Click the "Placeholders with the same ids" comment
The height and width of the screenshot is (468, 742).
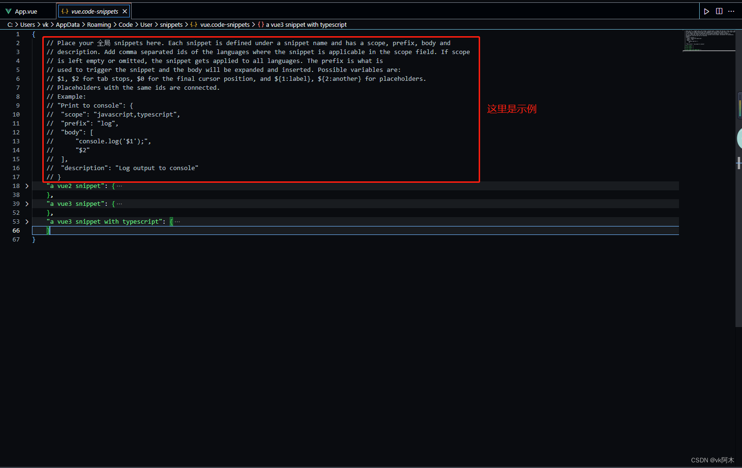pos(133,88)
